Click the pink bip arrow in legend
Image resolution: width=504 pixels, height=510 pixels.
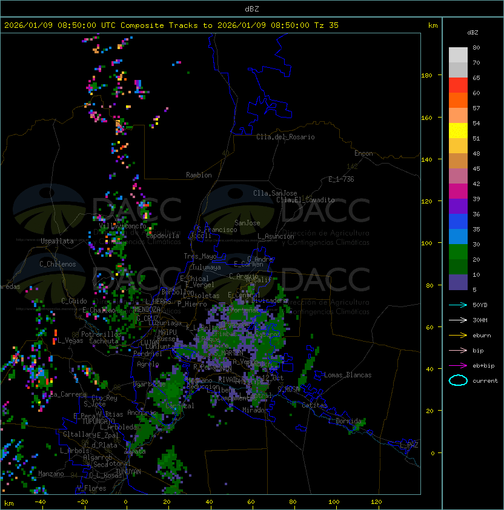tap(458, 351)
